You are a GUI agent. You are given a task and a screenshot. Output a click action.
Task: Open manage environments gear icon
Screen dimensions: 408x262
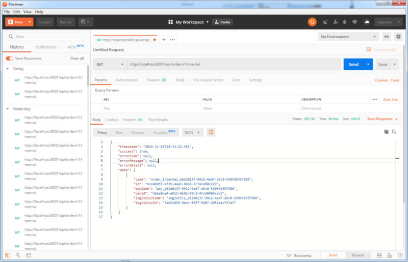[398, 37]
